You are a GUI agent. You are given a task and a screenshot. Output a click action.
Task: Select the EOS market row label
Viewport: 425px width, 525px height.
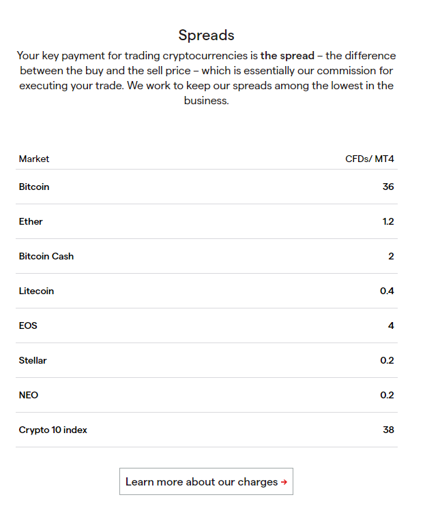point(28,325)
